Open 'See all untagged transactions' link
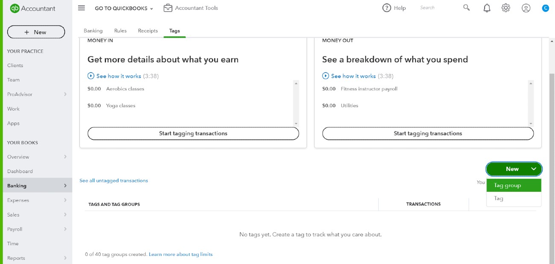Viewport: 555px width, 264px height. [x=114, y=180]
